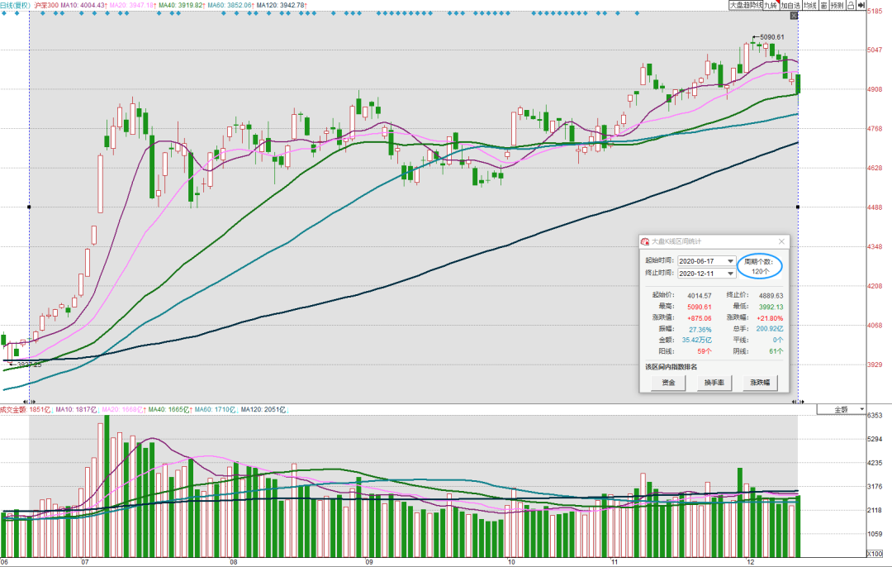Click the 换手率 ranking button
This screenshot has height=567, width=892.
714,383
